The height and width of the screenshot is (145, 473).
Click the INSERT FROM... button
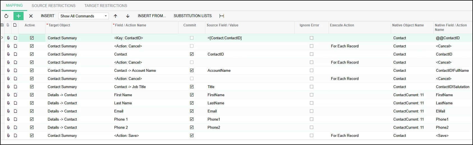pos(152,16)
